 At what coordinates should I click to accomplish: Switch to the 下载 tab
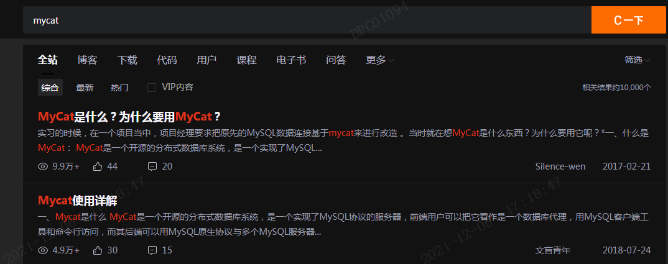coord(128,60)
